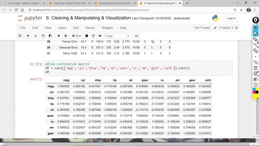Image resolution: width=259 pixels, height=146 pixels.
Task: Click the 'disp' row label
Action: click(51, 98)
